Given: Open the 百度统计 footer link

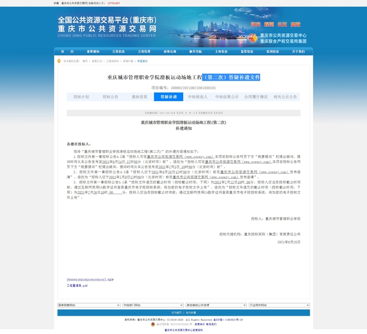Looking at the screenshot, I should pos(199,324).
